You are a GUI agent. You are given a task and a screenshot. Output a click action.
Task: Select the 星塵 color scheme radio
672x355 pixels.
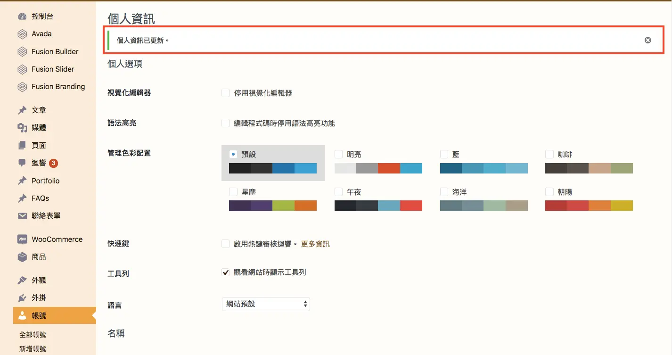[233, 192]
